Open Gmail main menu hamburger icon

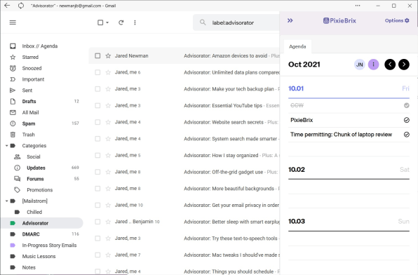tap(13, 22)
